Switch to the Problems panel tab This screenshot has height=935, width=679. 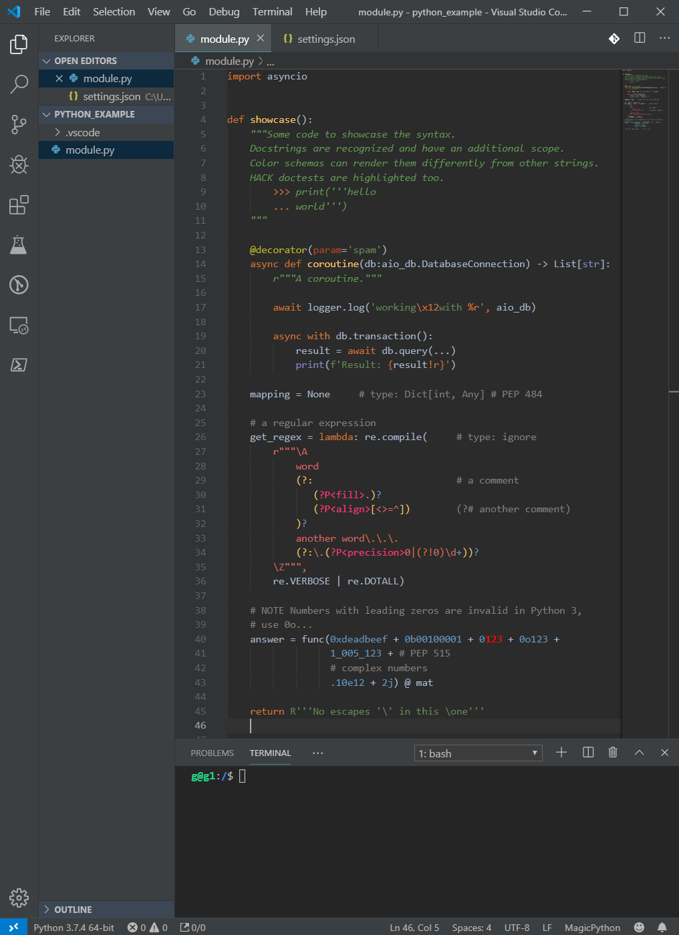213,753
